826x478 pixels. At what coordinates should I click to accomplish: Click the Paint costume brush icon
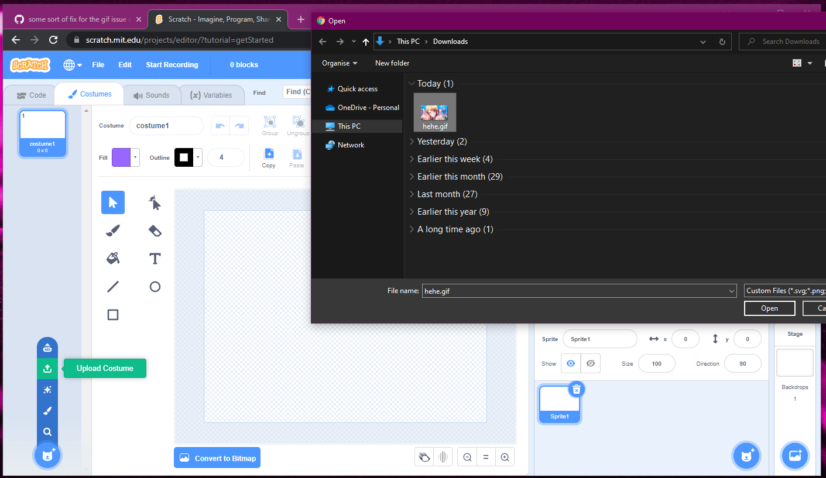(x=47, y=411)
